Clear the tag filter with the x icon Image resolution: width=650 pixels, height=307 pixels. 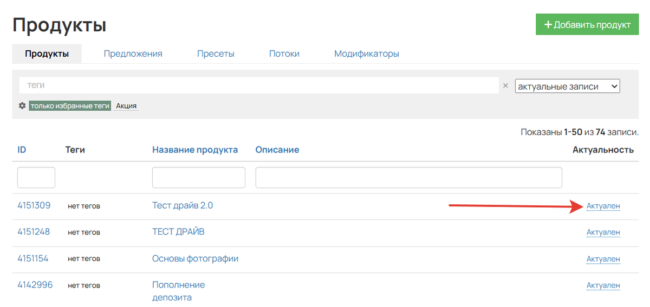coord(505,85)
